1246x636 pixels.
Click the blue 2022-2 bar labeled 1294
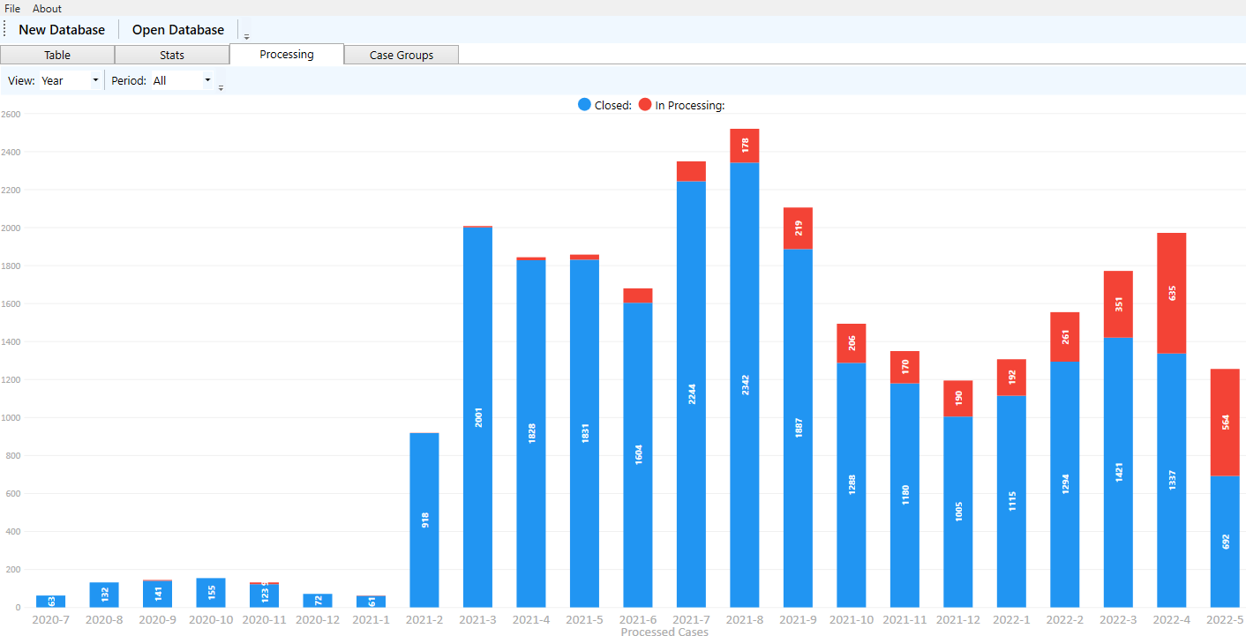point(1064,484)
